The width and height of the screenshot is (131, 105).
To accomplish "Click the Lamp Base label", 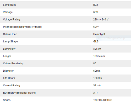I will 10,5.
